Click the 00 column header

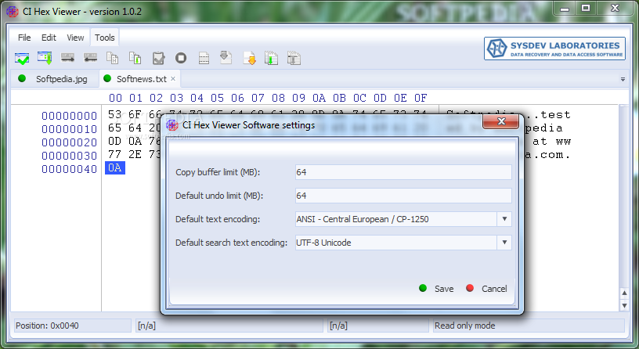tap(115, 98)
